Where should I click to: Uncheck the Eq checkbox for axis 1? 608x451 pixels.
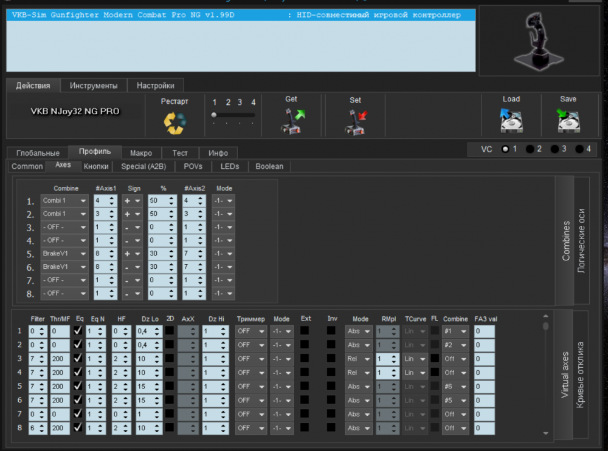78,331
